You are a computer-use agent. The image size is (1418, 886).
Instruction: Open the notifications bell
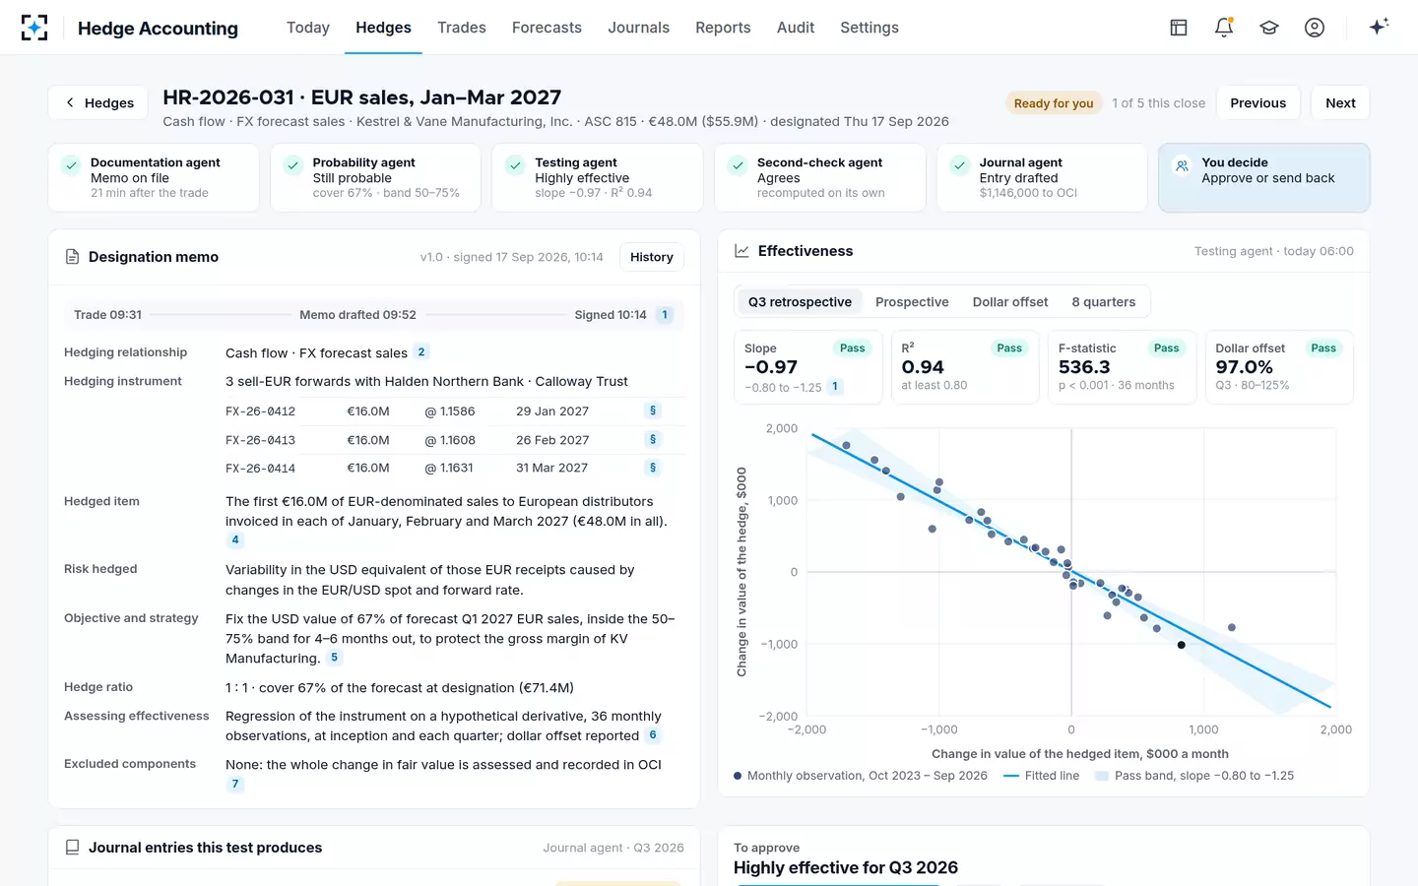(1224, 28)
